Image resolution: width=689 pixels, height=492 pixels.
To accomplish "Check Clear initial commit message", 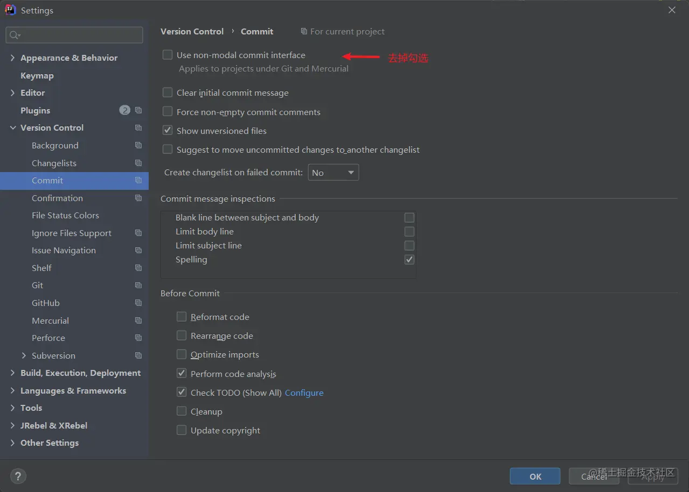I will [x=168, y=92].
